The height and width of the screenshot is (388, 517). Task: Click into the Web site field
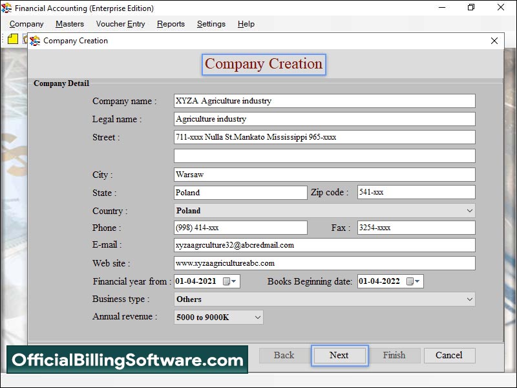tap(324, 263)
